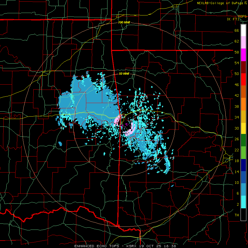Choose the light green legend swatch
The height and width of the screenshot is (248, 248).
click(243, 153)
